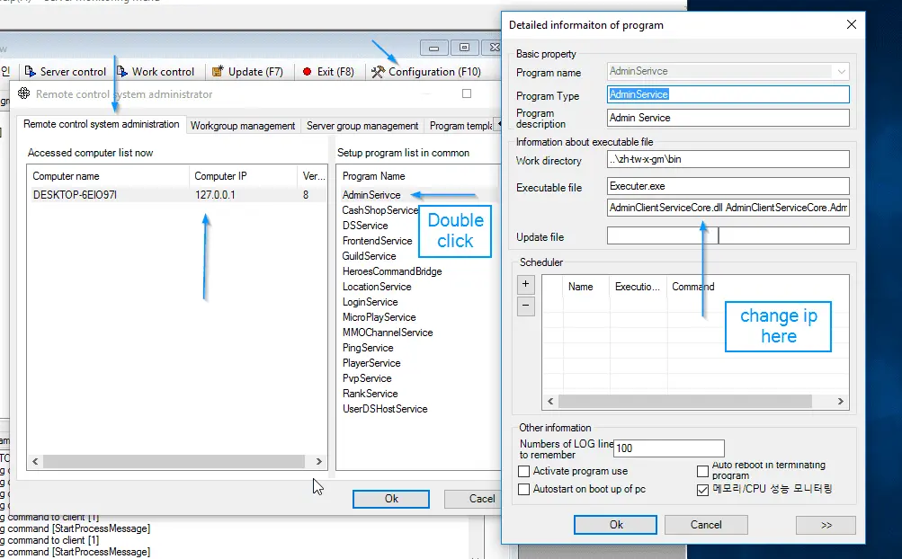902x559 pixels.
Task: Close the Detailed information of program dialog
Action: (852, 24)
